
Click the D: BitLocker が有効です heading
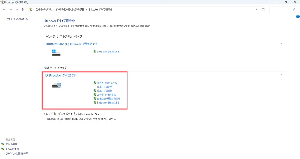[x=60, y=75]
